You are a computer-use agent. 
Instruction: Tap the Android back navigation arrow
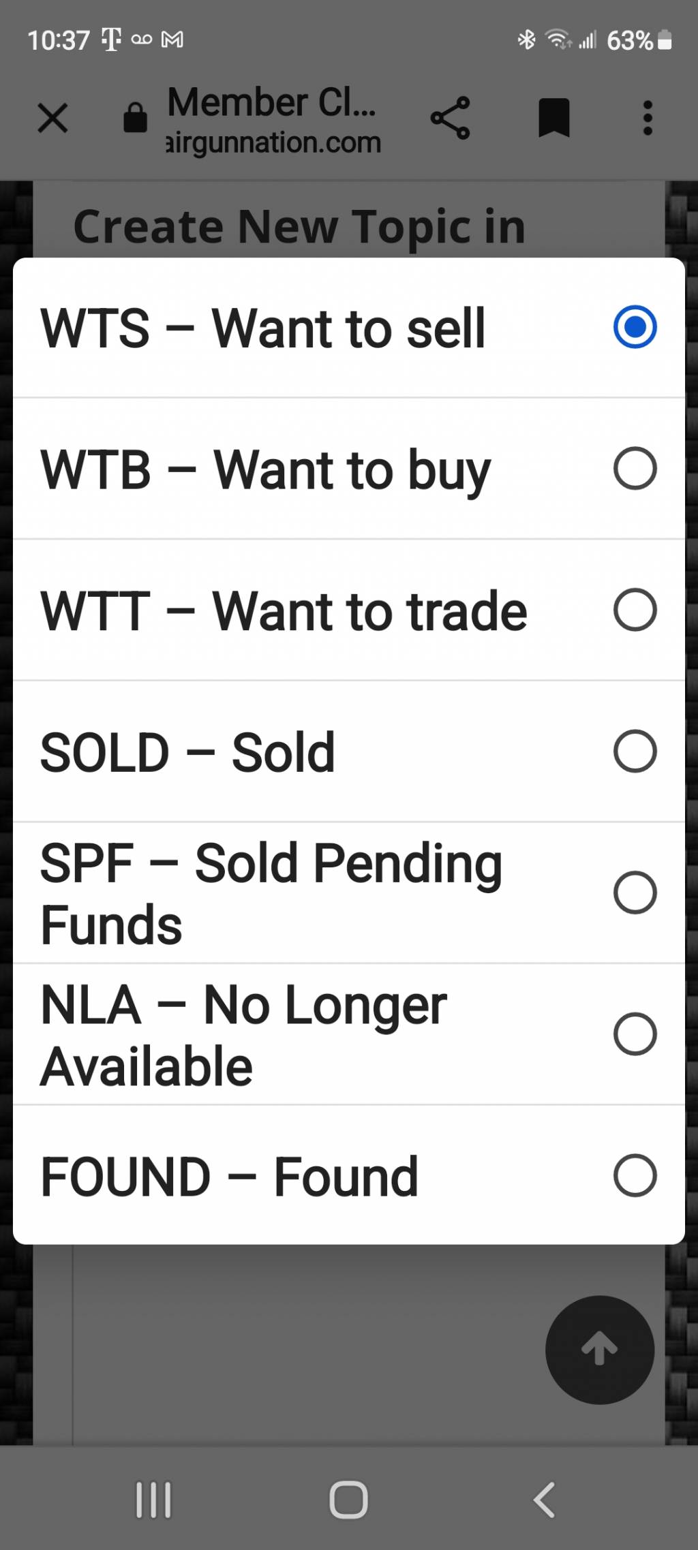tap(544, 1500)
